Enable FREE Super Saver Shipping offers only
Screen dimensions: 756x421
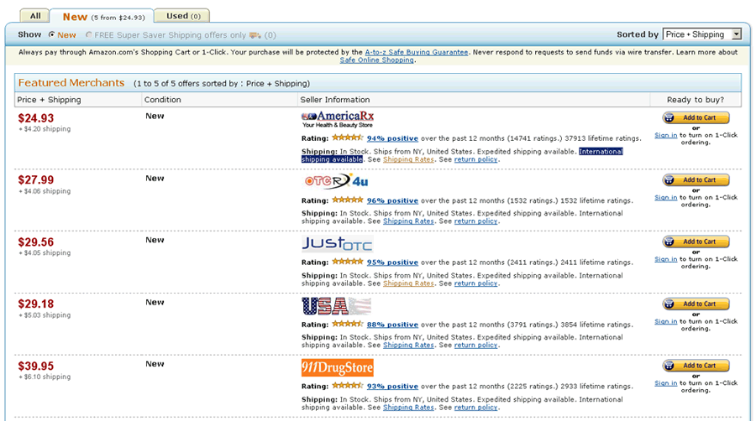pyautogui.click(x=89, y=35)
